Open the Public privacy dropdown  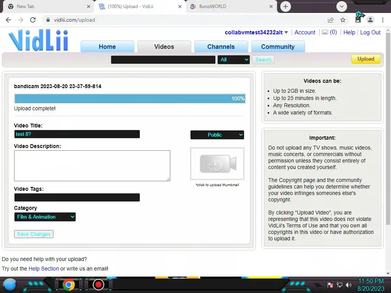[x=217, y=135]
